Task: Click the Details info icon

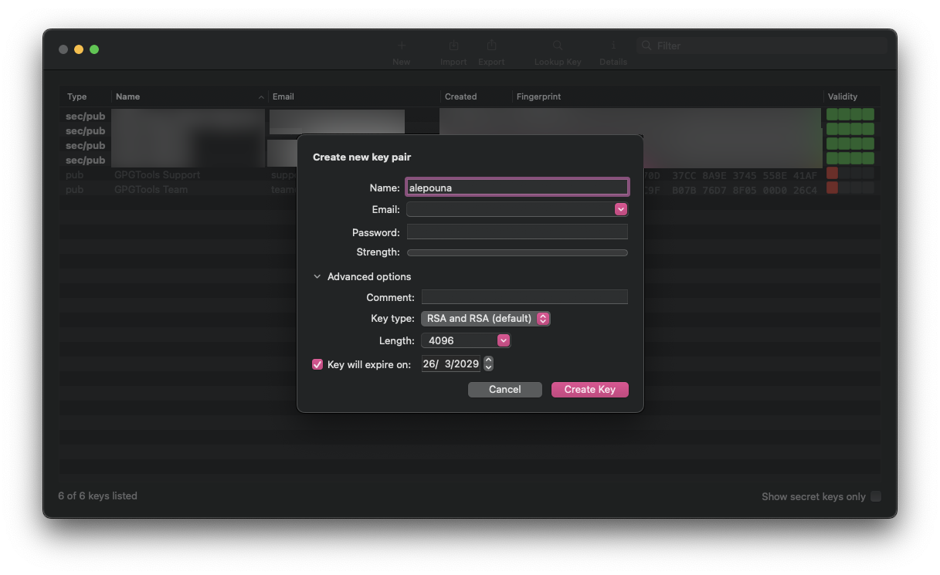Action: (613, 46)
